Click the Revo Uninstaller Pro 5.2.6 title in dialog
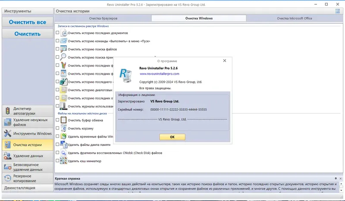Image resolution: width=345 pixels, height=201 pixels. tap(158, 68)
